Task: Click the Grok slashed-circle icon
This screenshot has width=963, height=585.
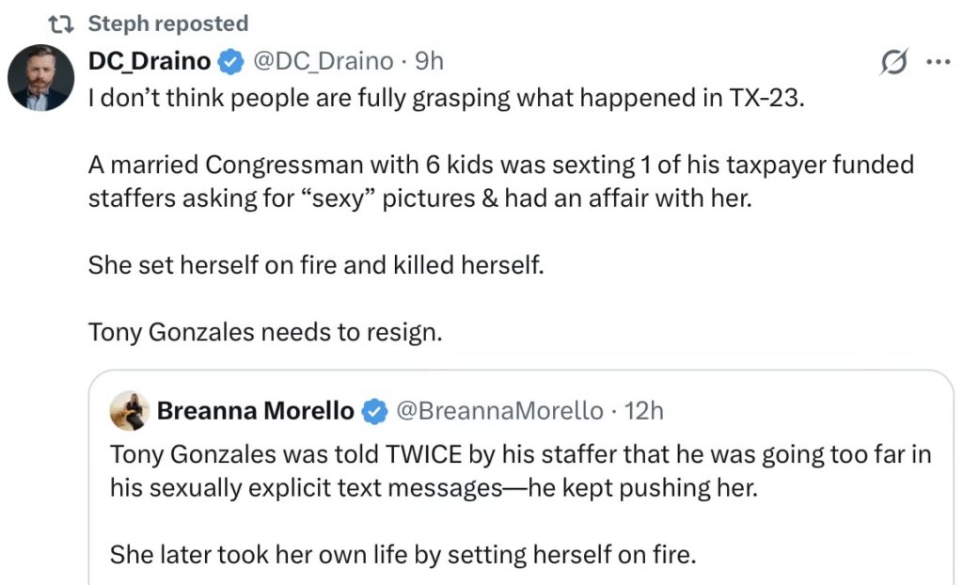Action: pyautogui.click(x=892, y=63)
